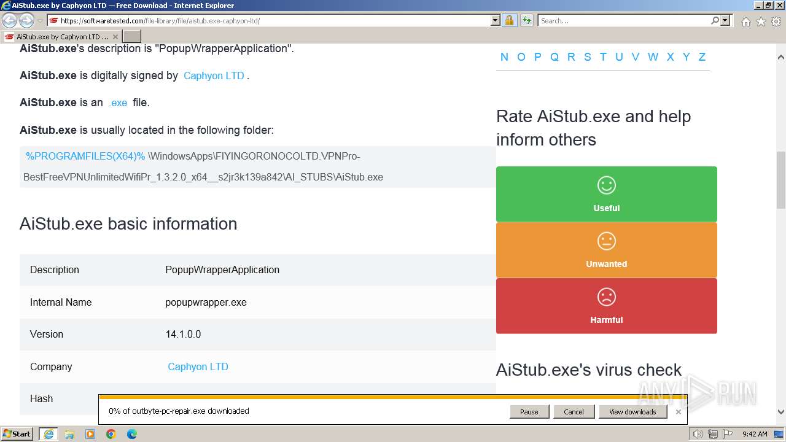
Task: Click the page scrollbar down arrow
Action: tap(780, 412)
